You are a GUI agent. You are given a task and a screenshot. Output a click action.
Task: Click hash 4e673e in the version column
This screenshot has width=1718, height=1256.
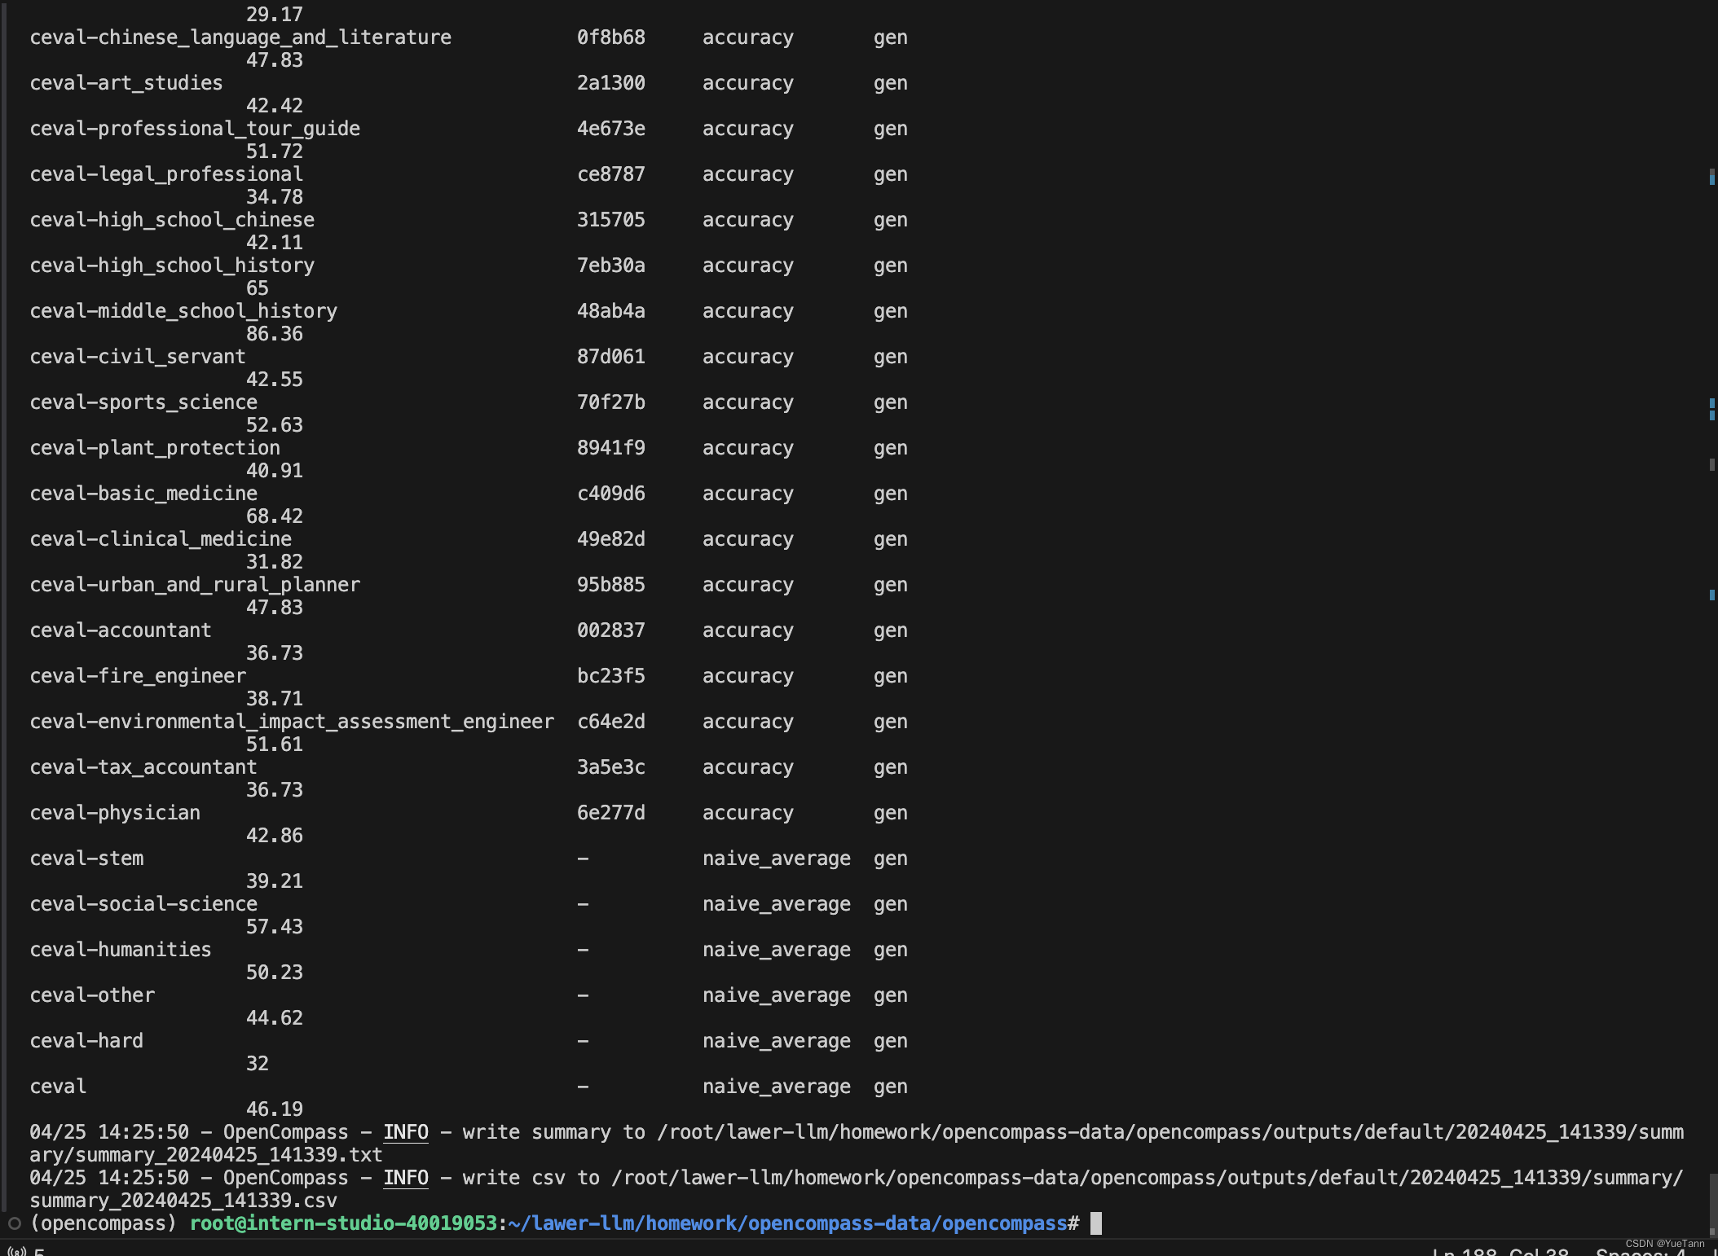click(x=611, y=129)
